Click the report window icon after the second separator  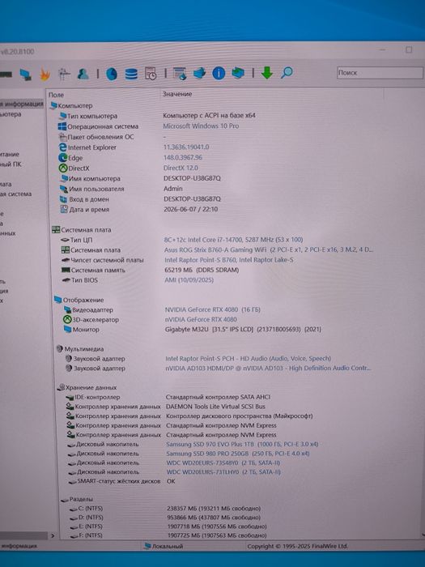click(180, 74)
